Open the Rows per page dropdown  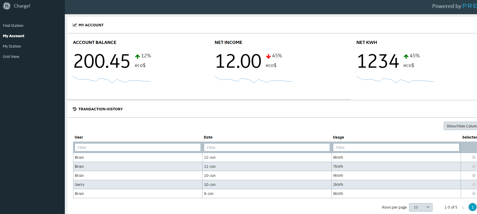tap(421, 207)
